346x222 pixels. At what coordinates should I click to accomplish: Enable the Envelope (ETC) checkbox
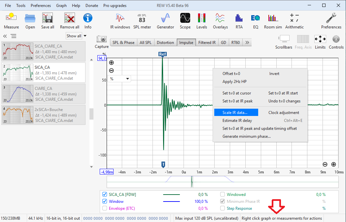click(x=105, y=208)
